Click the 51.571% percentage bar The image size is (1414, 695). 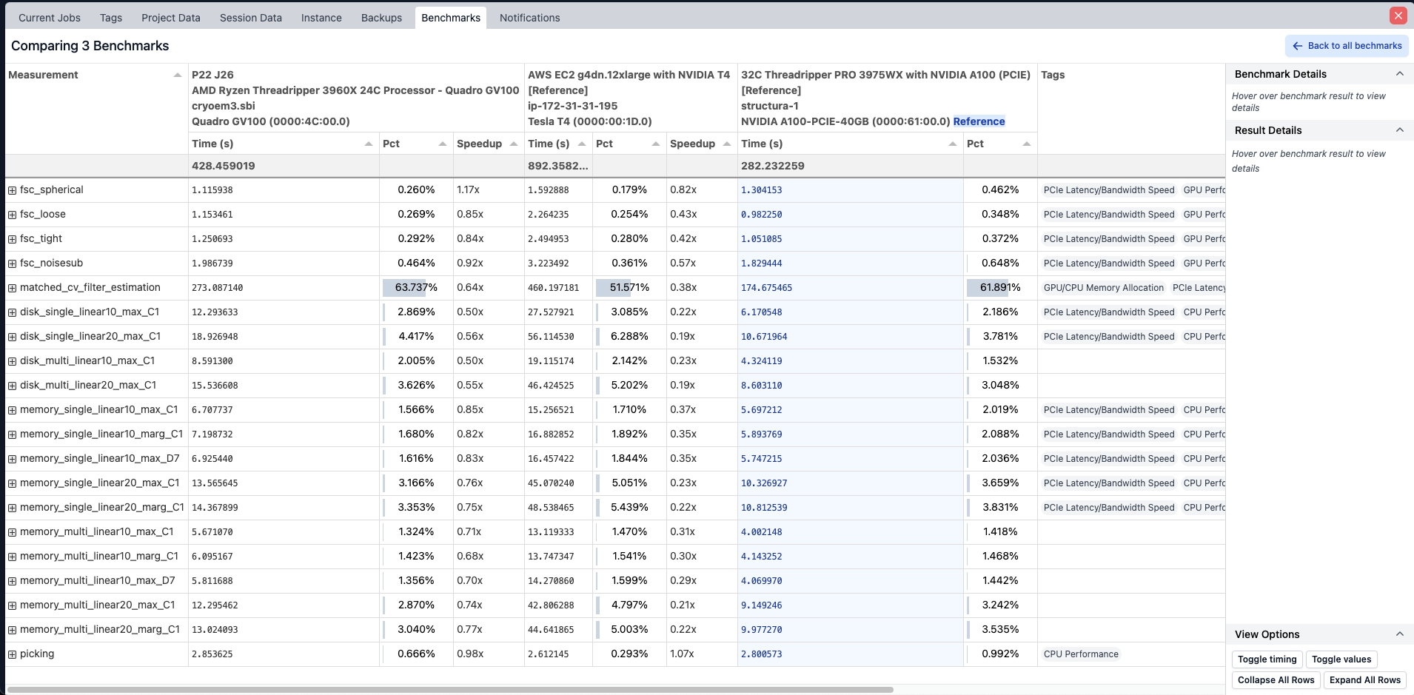point(629,288)
